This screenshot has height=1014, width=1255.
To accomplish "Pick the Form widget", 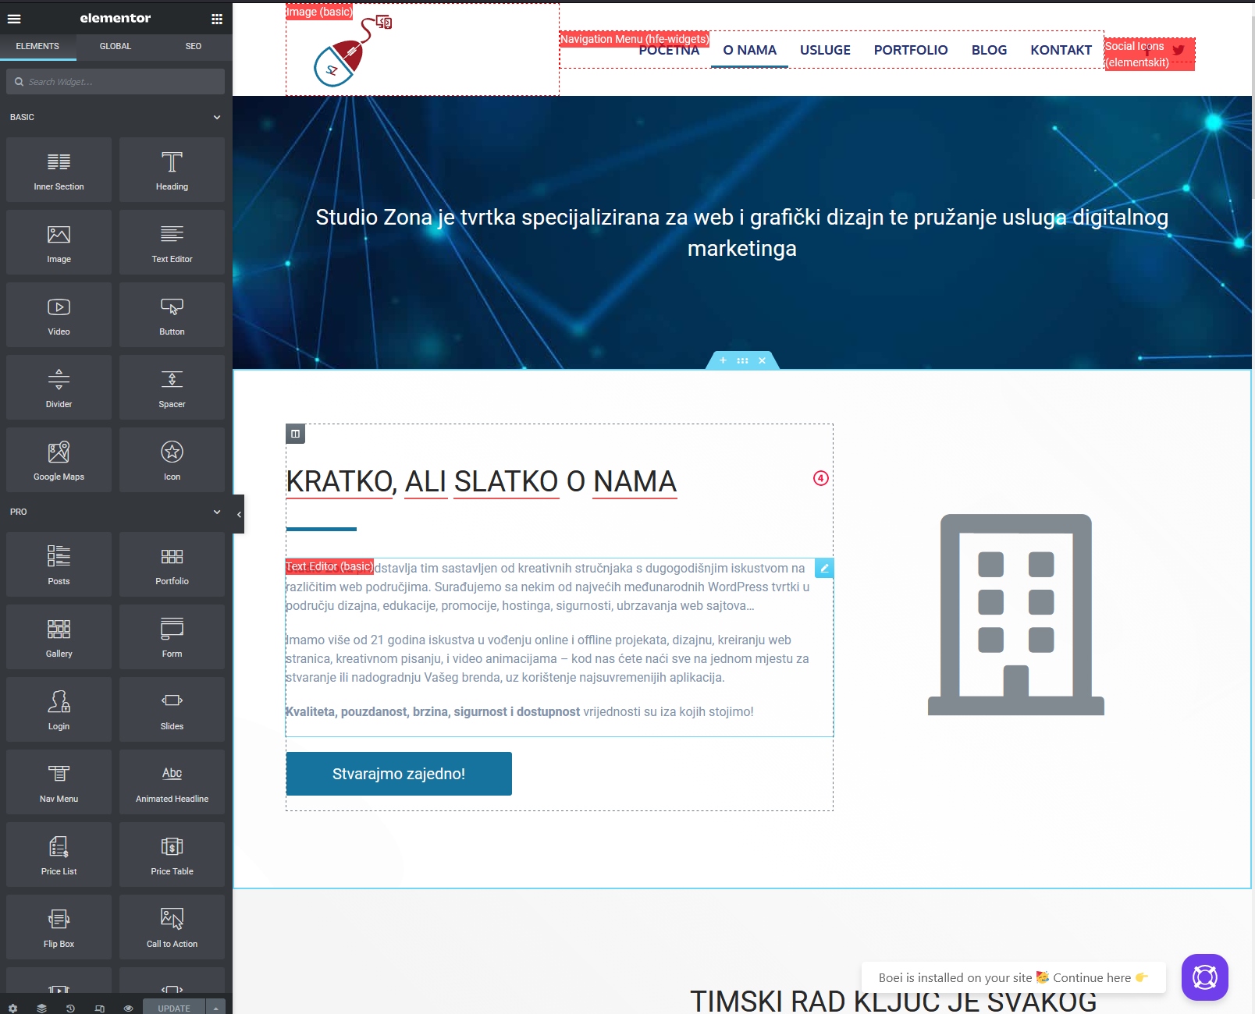I will click(172, 637).
